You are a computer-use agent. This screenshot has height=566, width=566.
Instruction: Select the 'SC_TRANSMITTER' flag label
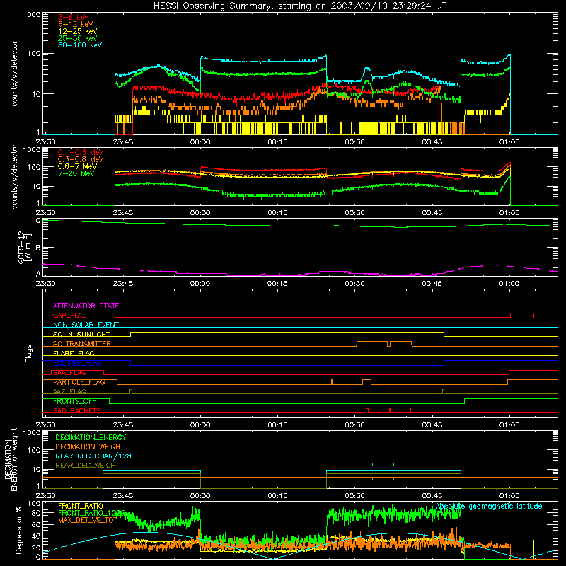tap(81, 344)
